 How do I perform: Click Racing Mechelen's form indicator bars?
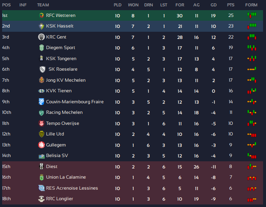(252, 113)
